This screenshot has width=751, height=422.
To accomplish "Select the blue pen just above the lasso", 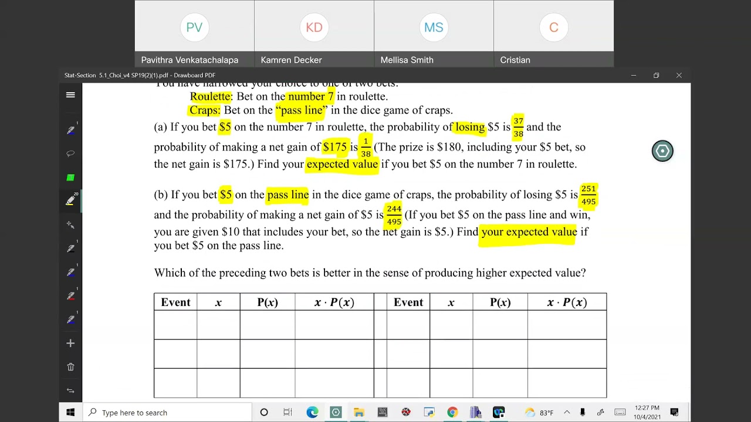I will tap(70, 130).
